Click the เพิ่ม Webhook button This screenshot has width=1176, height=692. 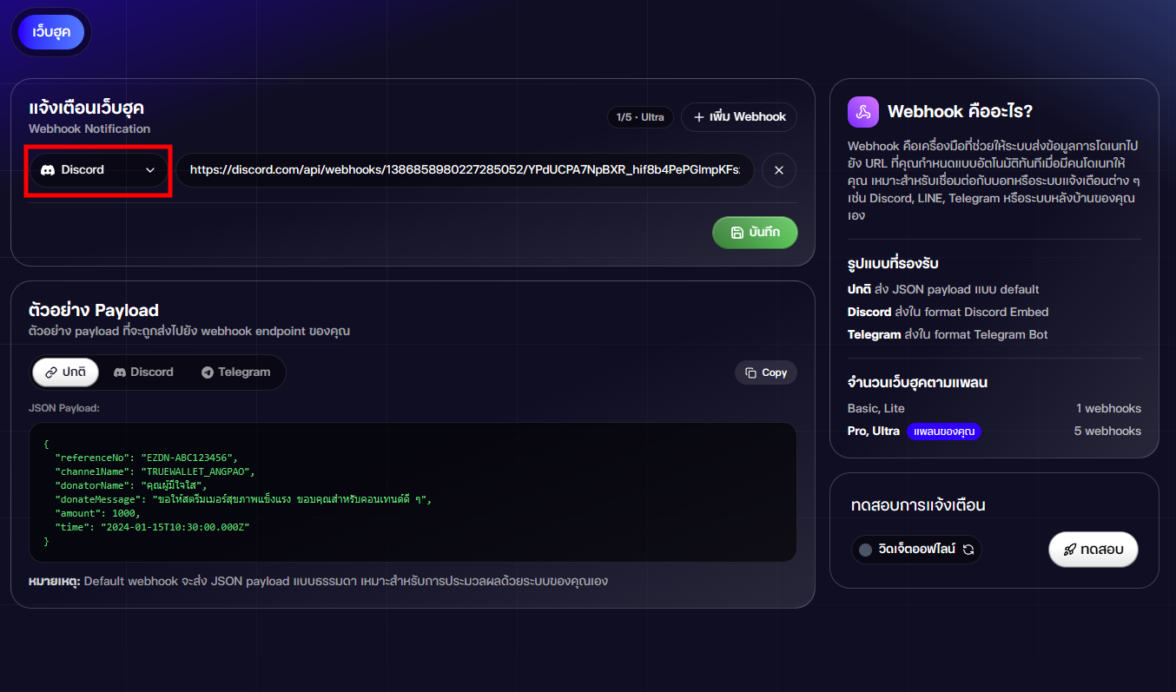pos(739,116)
